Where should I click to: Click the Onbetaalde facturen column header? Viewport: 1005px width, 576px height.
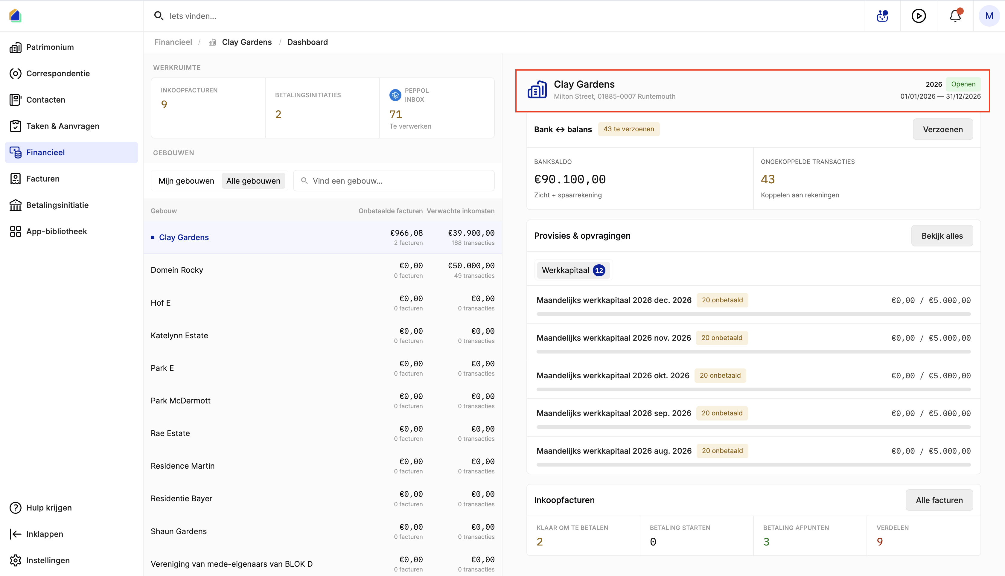pyautogui.click(x=390, y=211)
